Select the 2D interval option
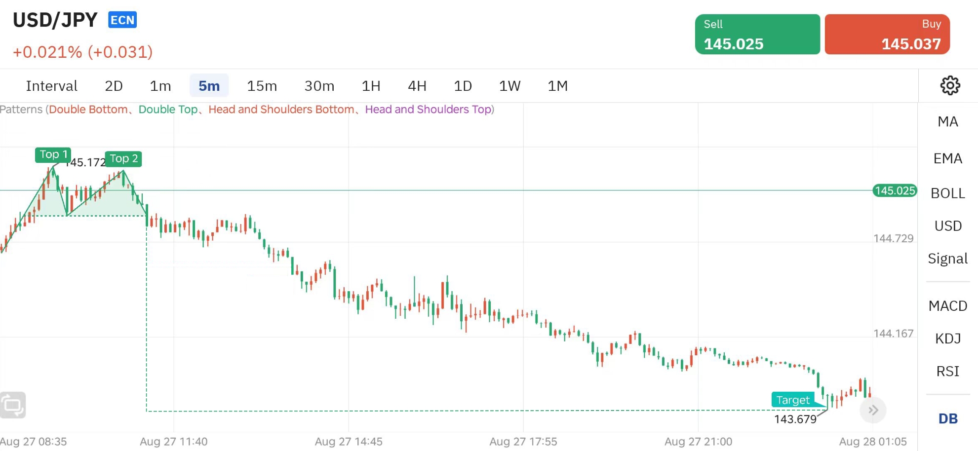The width and height of the screenshot is (978, 451). click(x=114, y=86)
